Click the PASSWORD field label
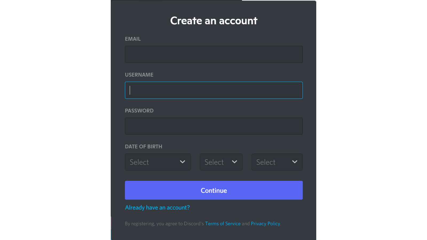This screenshot has width=427, height=240. tap(139, 111)
